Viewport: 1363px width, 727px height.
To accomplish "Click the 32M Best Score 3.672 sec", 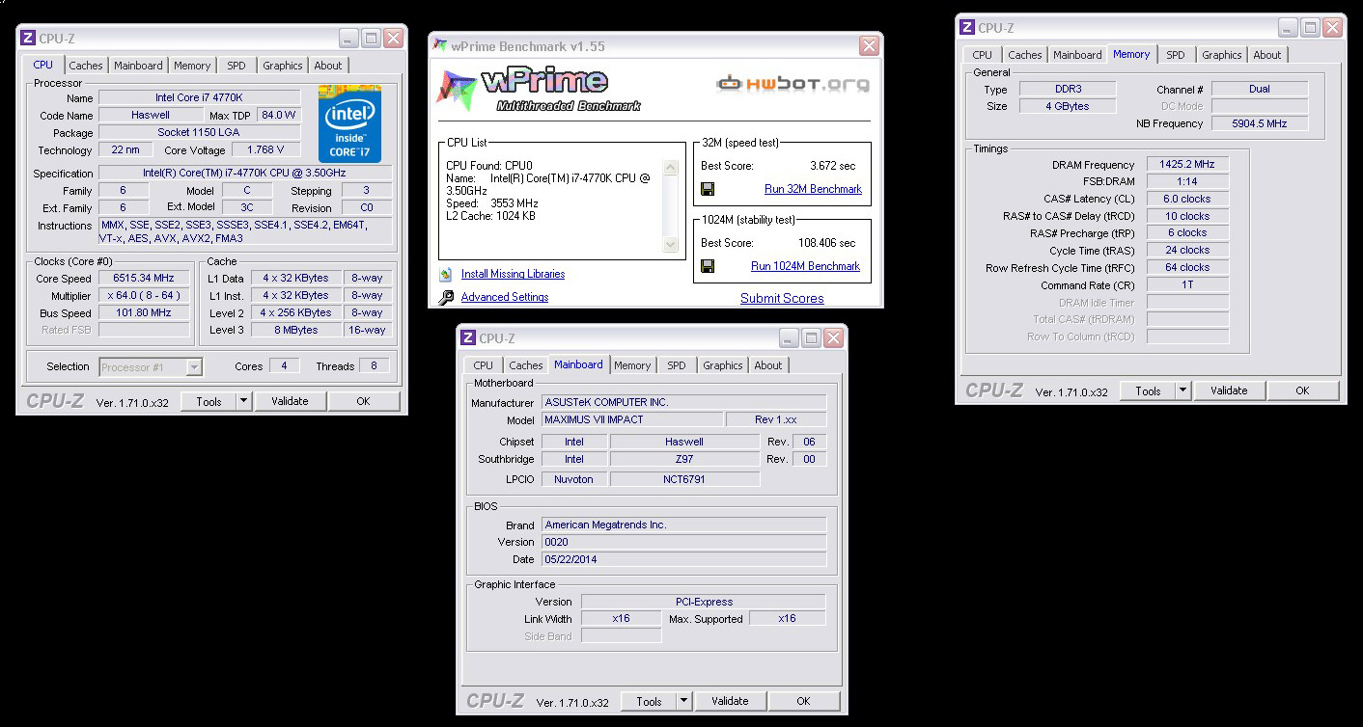I will tap(833, 166).
